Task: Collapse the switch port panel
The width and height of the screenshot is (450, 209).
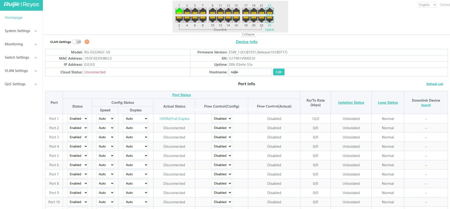Action: pyautogui.click(x=248, y=34)
